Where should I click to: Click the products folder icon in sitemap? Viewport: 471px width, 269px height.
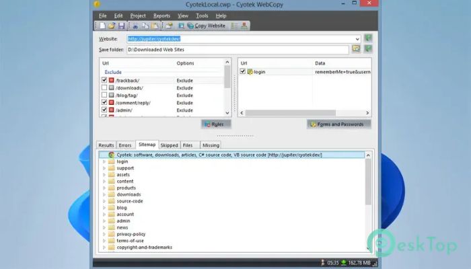112,188
